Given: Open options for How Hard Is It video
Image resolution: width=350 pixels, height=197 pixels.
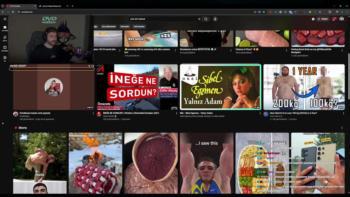Looking at the screenshot, I should (343, 113).
